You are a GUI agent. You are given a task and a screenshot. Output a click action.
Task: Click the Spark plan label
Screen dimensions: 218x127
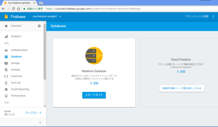click(8, 111)
